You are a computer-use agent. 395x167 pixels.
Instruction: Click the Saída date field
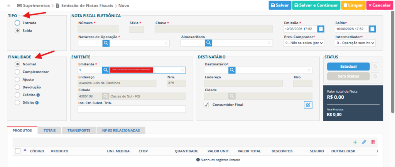tap(352, 29)
